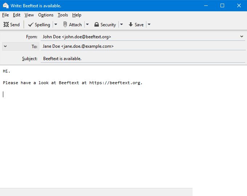Viewport: 247px width, 196px height.
Task: Click the Thunderbird Write window title icon
Action: tap(6, 5)
